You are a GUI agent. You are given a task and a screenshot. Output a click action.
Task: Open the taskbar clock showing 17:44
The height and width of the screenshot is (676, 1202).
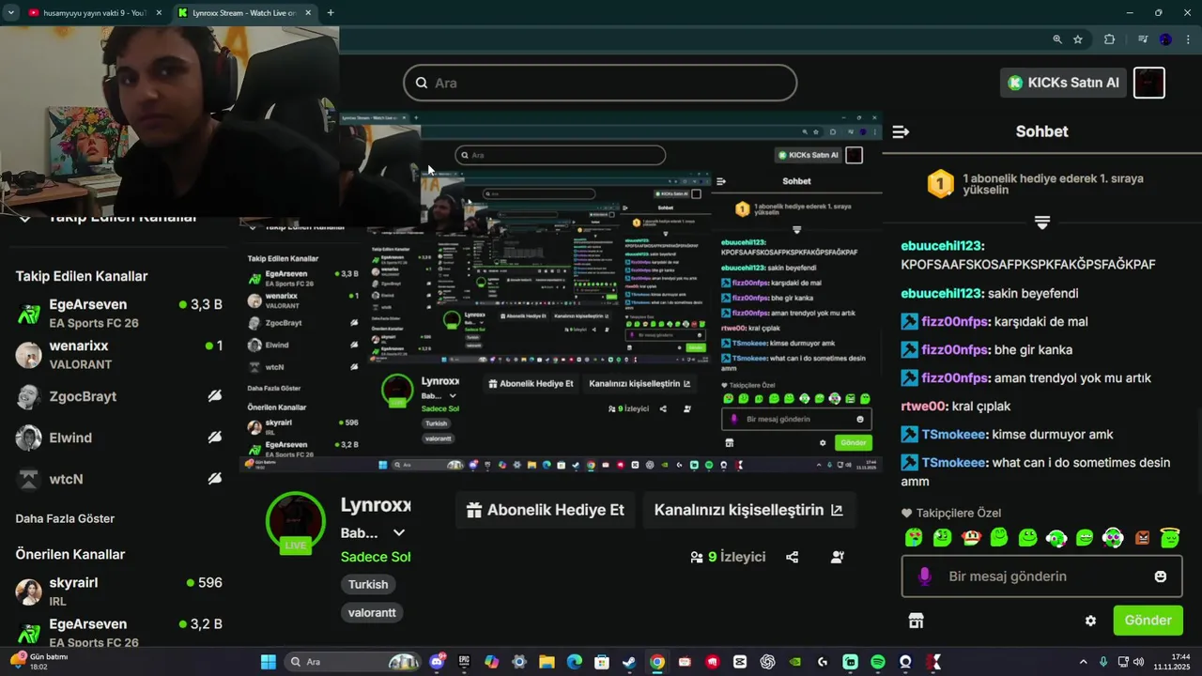[x=1174, y=662]
